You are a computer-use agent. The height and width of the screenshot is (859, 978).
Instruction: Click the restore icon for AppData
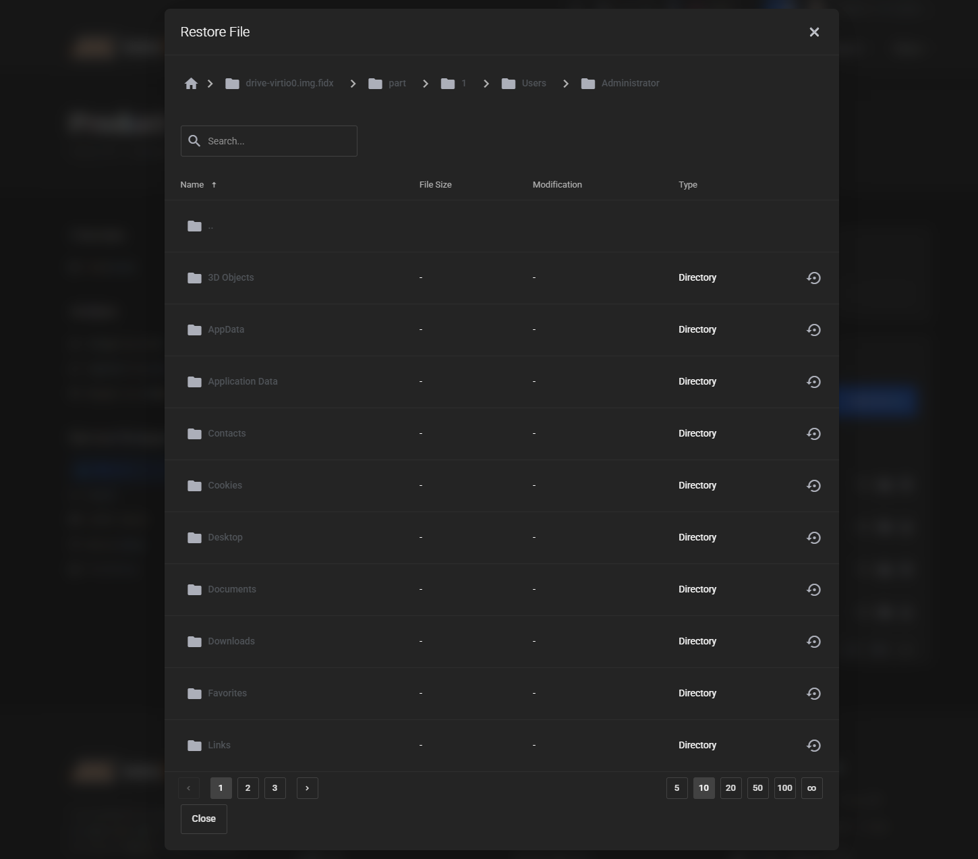coord(813,330)
